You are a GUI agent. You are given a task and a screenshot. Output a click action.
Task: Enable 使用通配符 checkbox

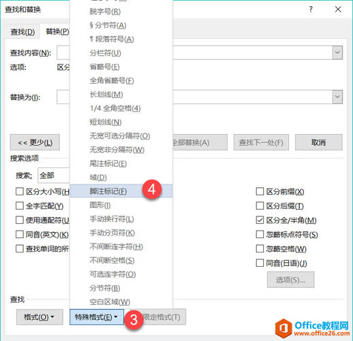(20, 220)
